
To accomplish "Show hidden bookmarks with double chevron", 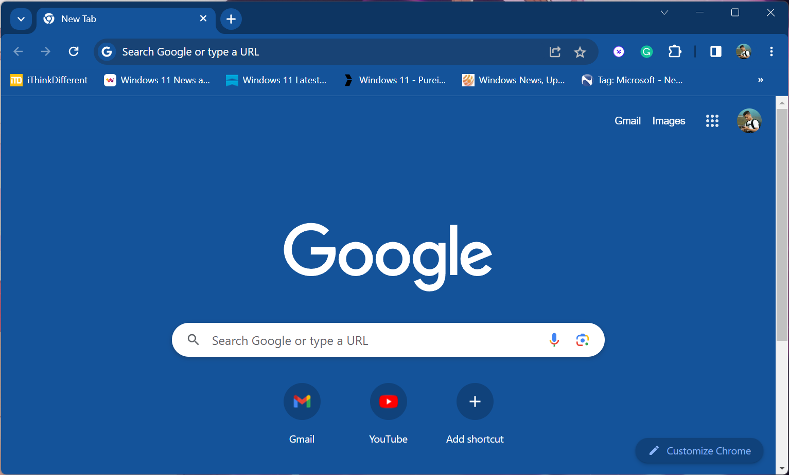I will (760, 80).
